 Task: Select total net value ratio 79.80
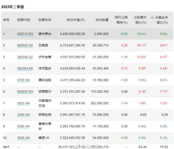[164, 147]
